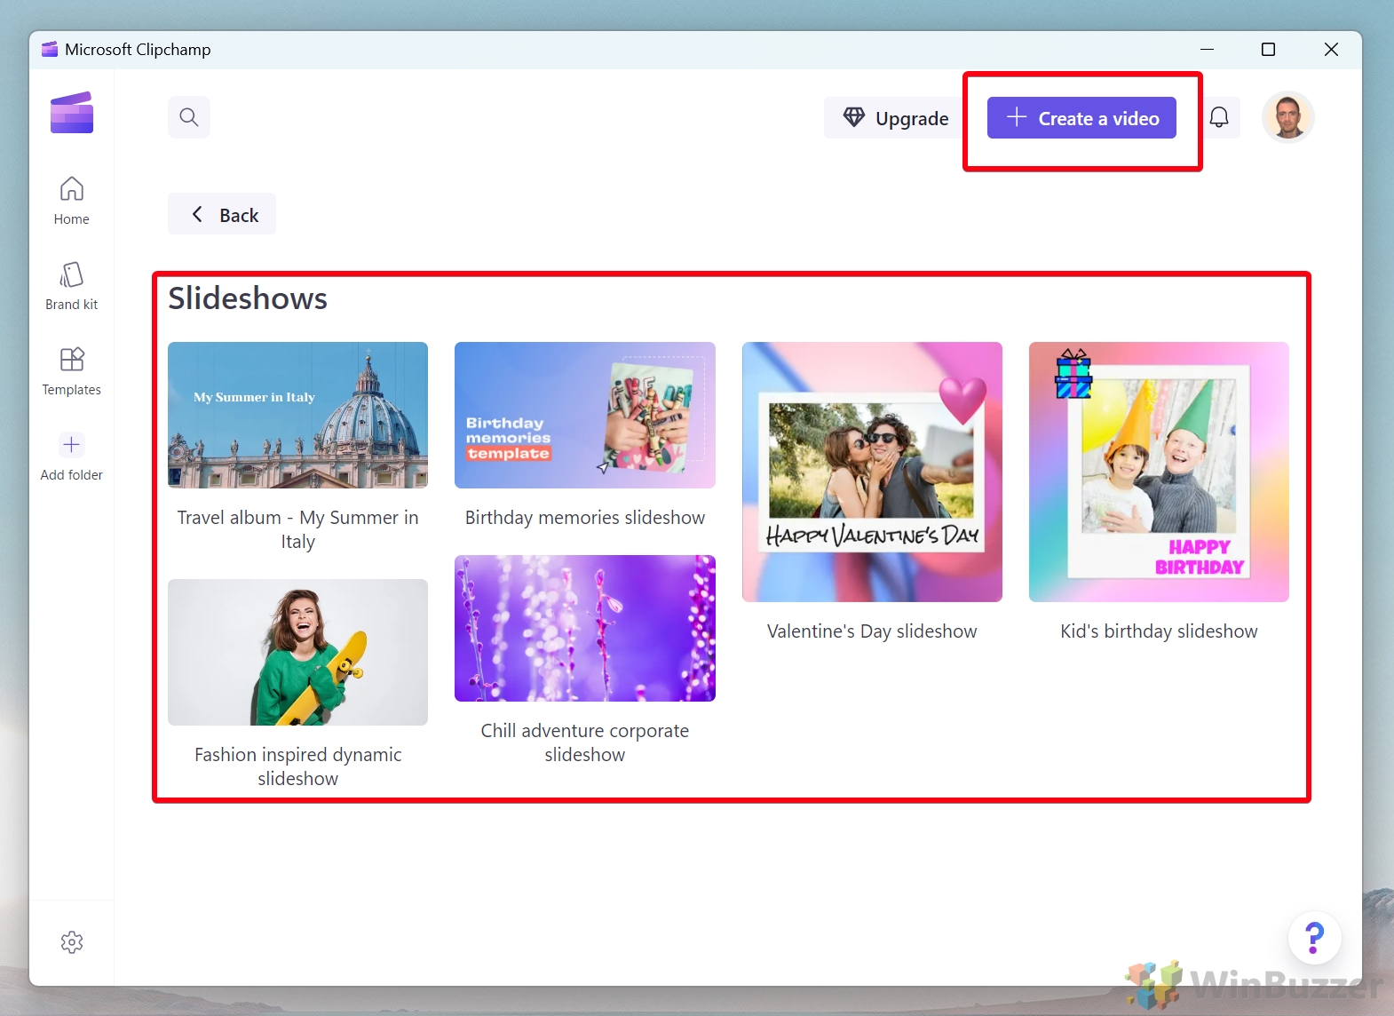Open Templates in the sidebar
Image resolution: width=1394 pixels, height=1016 pixels.
pyautogui.click(x=72, y=371)
